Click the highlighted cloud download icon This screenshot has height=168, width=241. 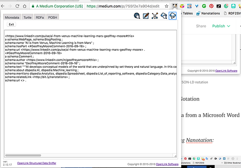pyautogui.click(x=172, y=16)
